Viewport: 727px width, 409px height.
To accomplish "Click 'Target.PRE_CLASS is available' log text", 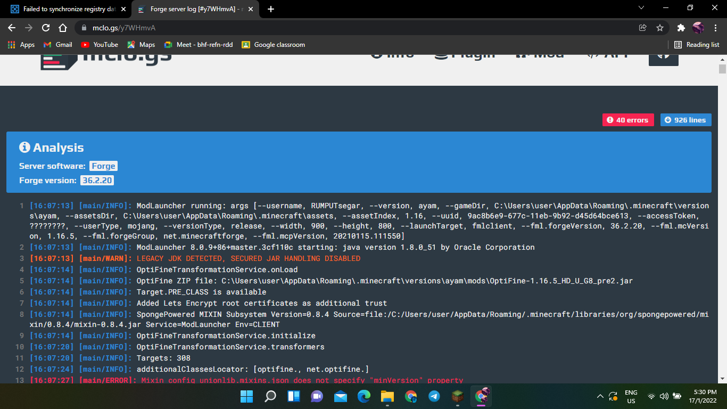I will pyautogui.click(x=202, y=292).
